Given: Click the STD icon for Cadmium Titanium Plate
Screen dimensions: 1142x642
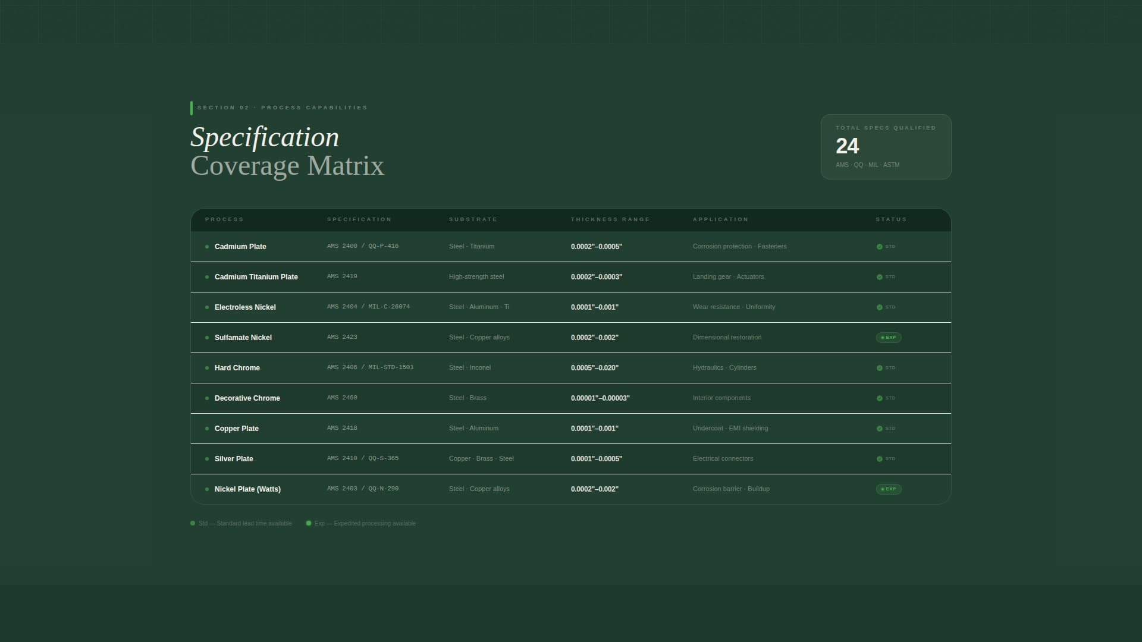Looking at the screenshot, I should point(879,277).
